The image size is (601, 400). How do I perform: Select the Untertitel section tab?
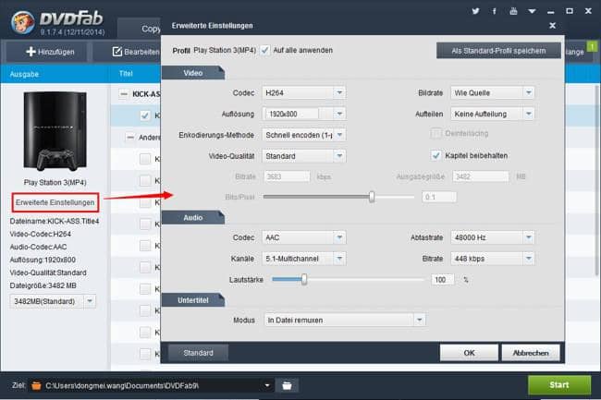click(x=193, y=300)
